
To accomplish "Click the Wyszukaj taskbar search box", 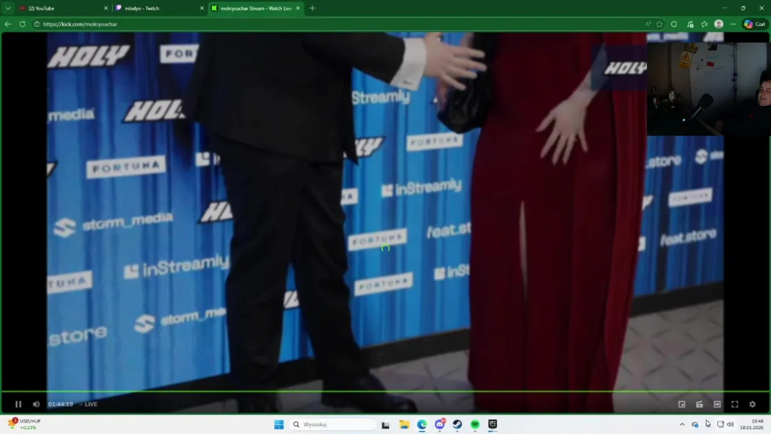I will click(332, 424).
